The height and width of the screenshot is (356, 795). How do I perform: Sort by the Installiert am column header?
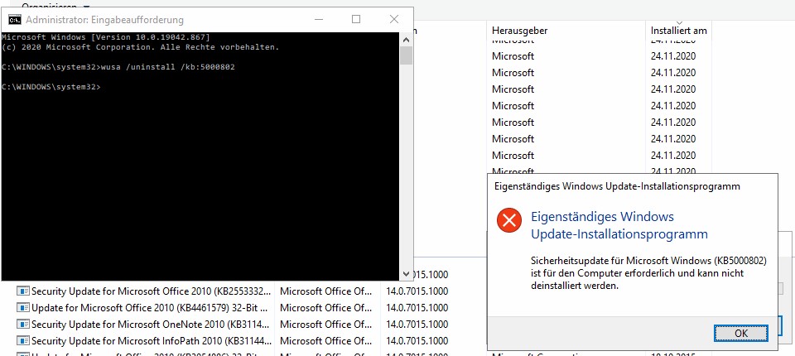click(x=678, y=31)
